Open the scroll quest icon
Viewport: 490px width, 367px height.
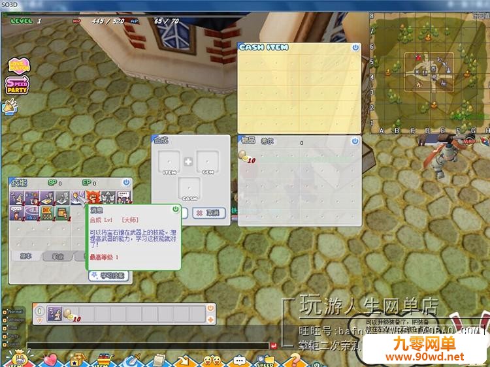159,360
